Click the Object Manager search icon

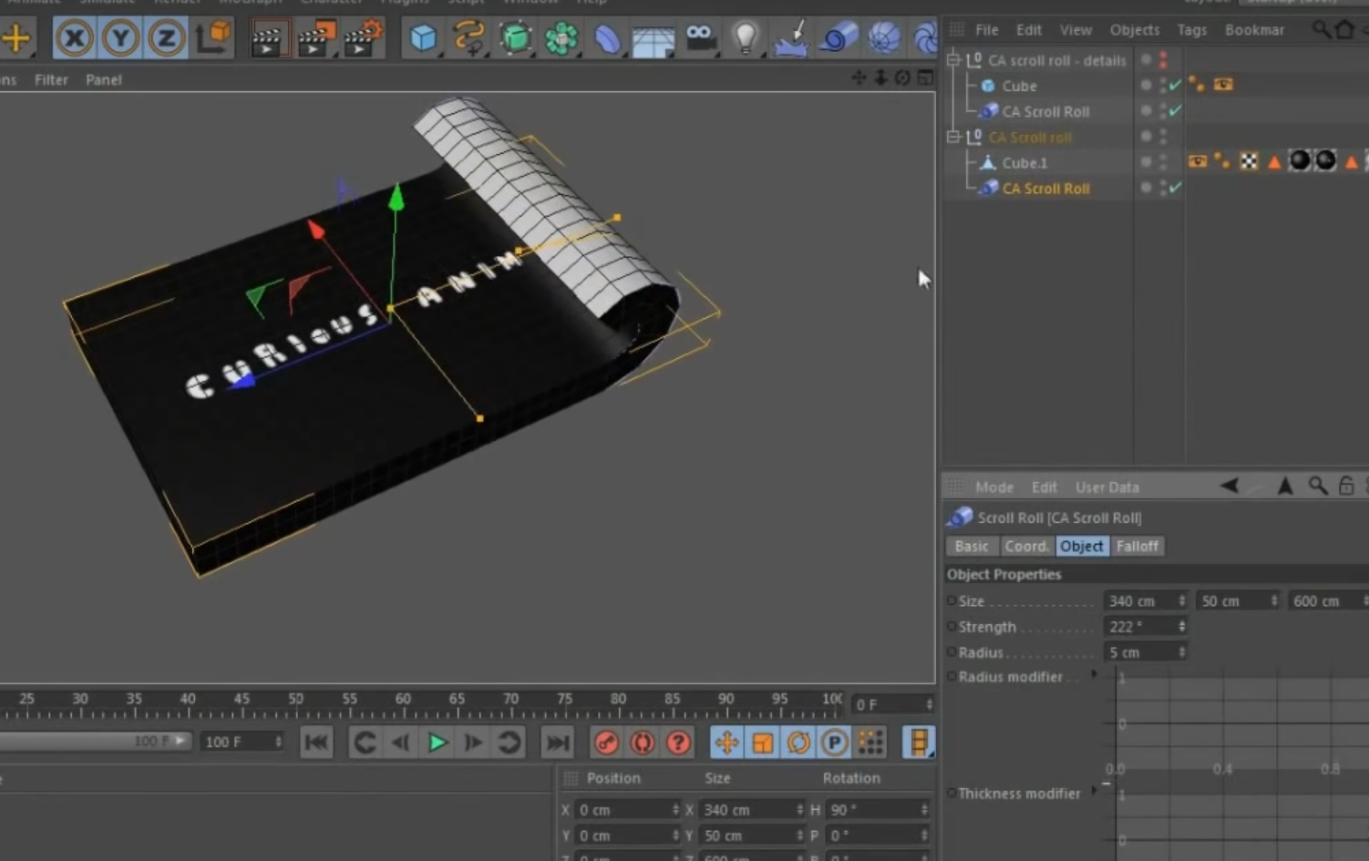pos(1321,30)
